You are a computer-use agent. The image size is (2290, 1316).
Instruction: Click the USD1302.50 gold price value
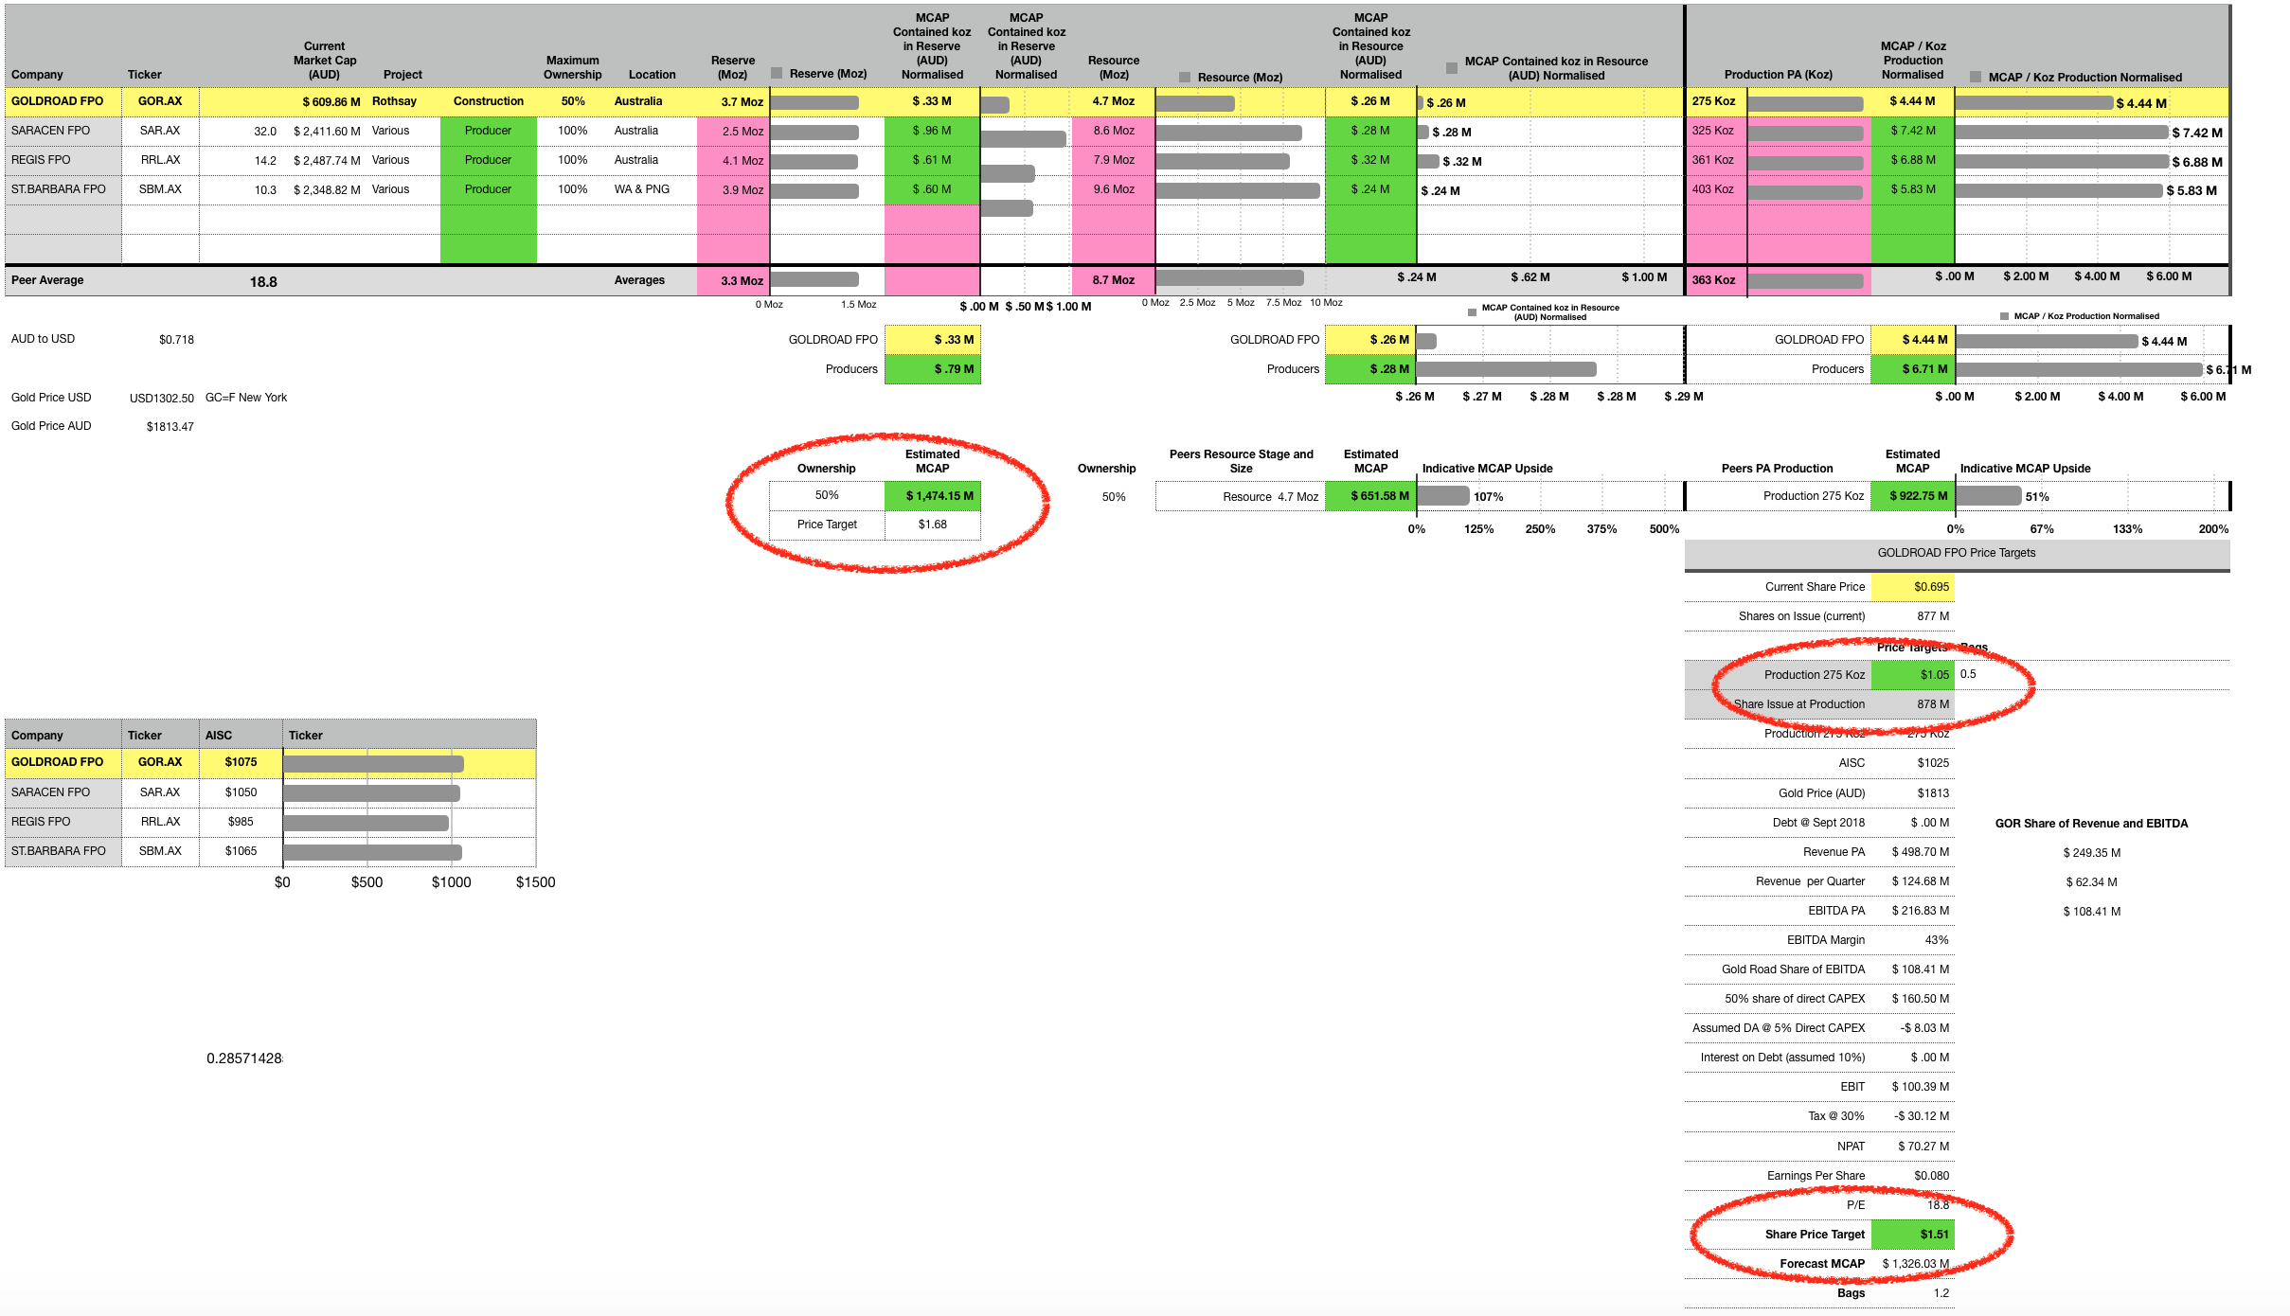(x=161, y=399)
